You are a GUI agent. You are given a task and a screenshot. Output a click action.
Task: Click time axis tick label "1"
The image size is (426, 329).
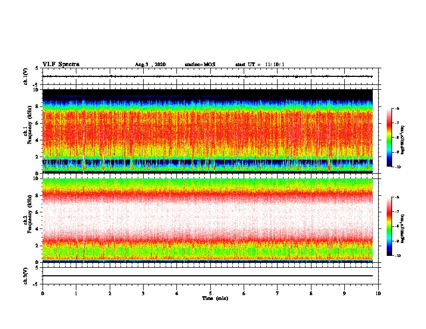click(76, 294)
